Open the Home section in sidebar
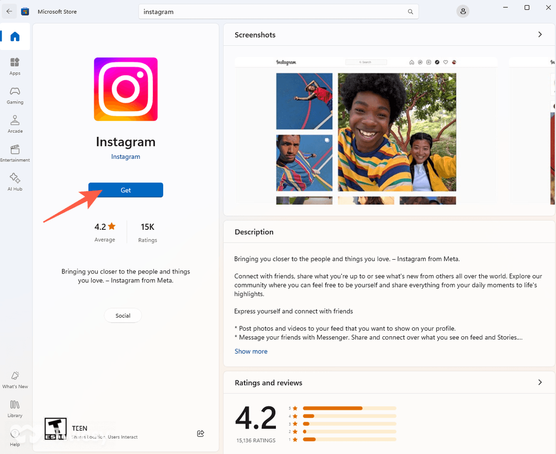The width and height of the screenshot is (556, 454). 15,37
